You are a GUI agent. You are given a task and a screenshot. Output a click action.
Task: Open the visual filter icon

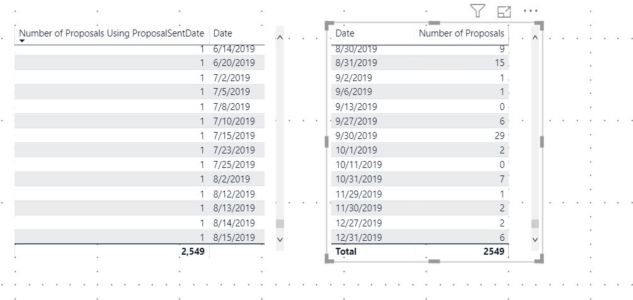pos(477,11)
